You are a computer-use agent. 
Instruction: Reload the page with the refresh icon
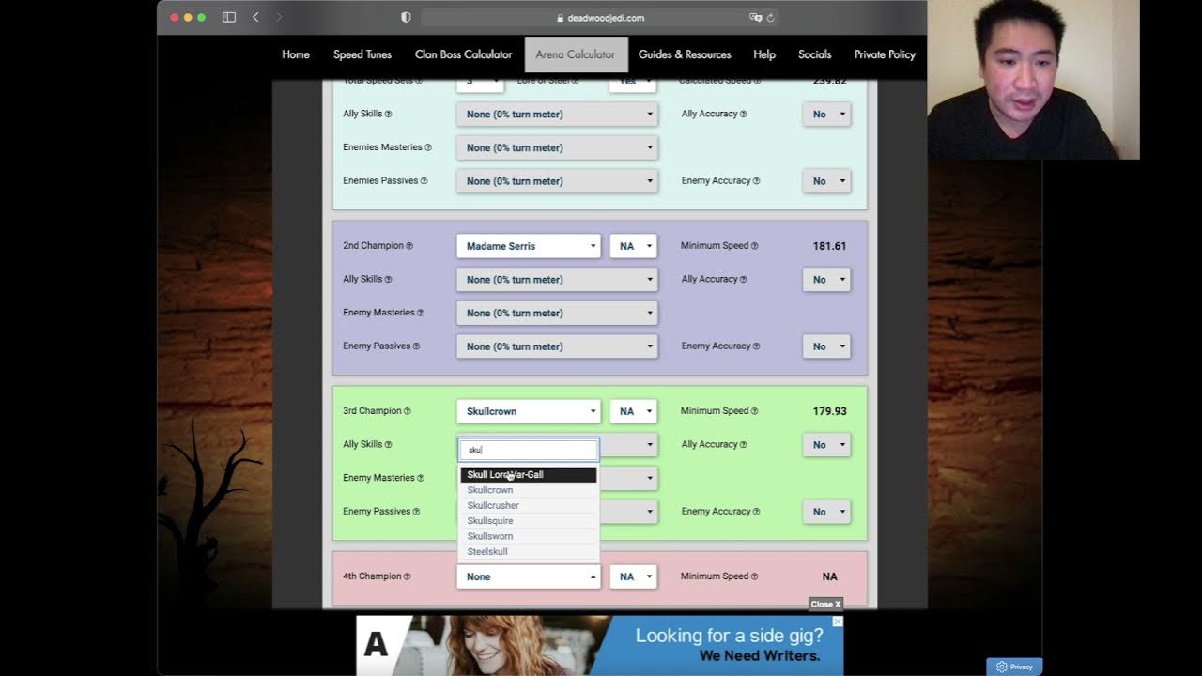click(x=770, y=17)
